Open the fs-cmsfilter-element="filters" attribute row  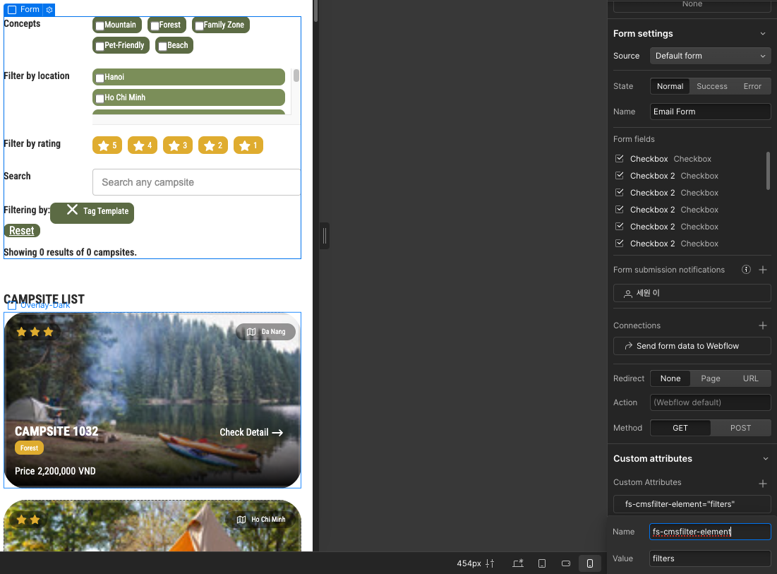pyautogui.click(x=692, y=504)
